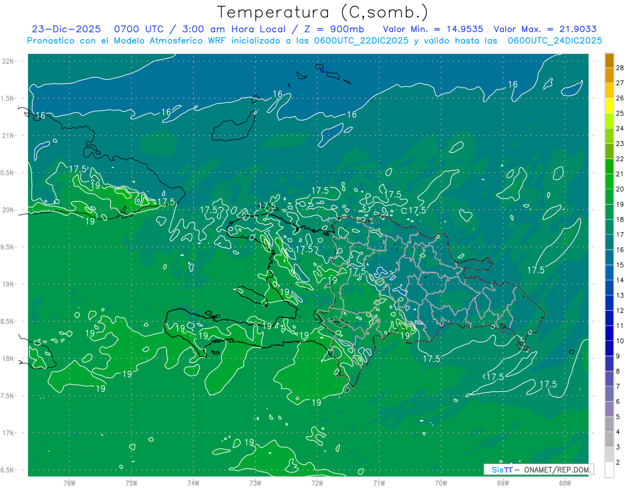Screen dimensions: 634x490
Task: Select the date text '23-Dic-2025'
Action: click(x=66, y=29)
